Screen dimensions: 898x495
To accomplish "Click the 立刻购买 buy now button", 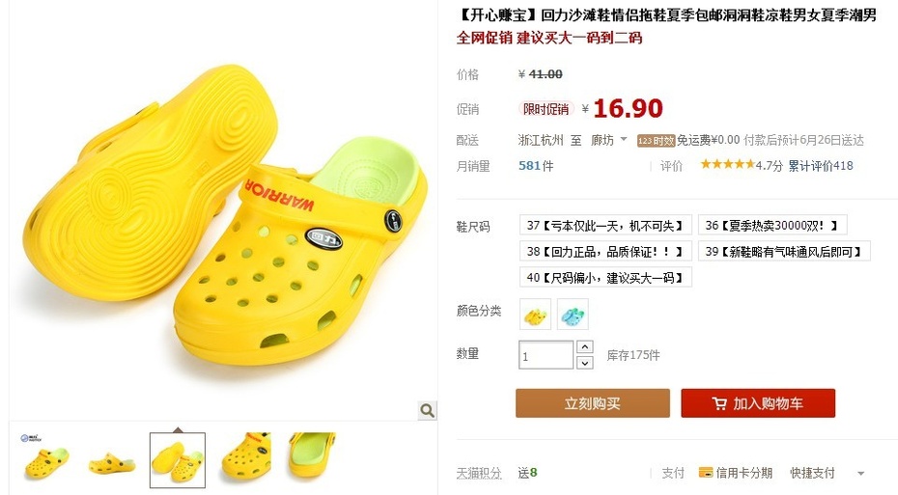I will tap(593, 403).
